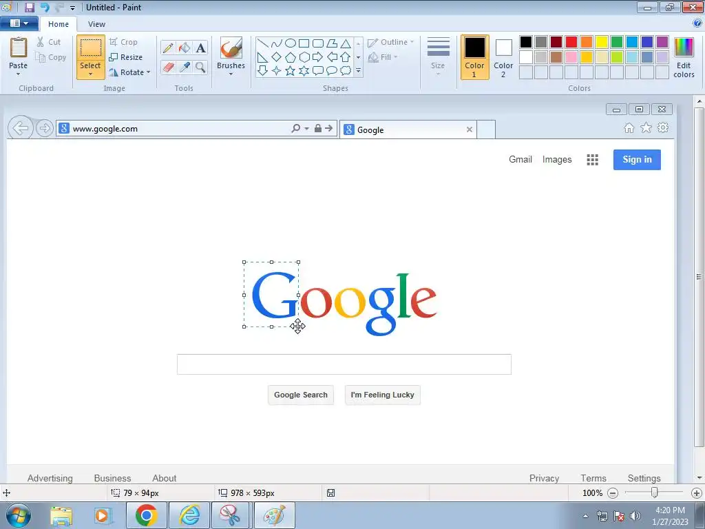Open Internet Explorer from the taskbar

pos(189,515)
